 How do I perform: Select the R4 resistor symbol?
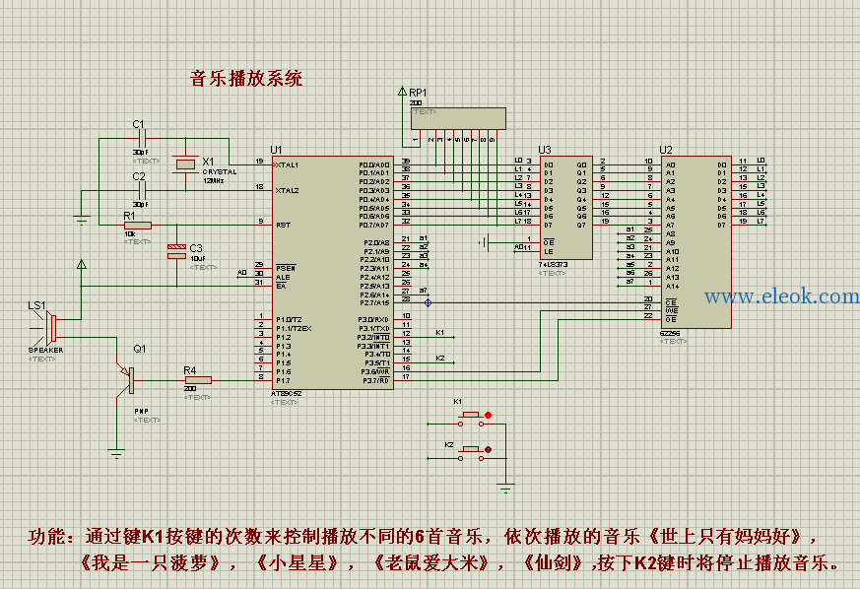[198, 380]
